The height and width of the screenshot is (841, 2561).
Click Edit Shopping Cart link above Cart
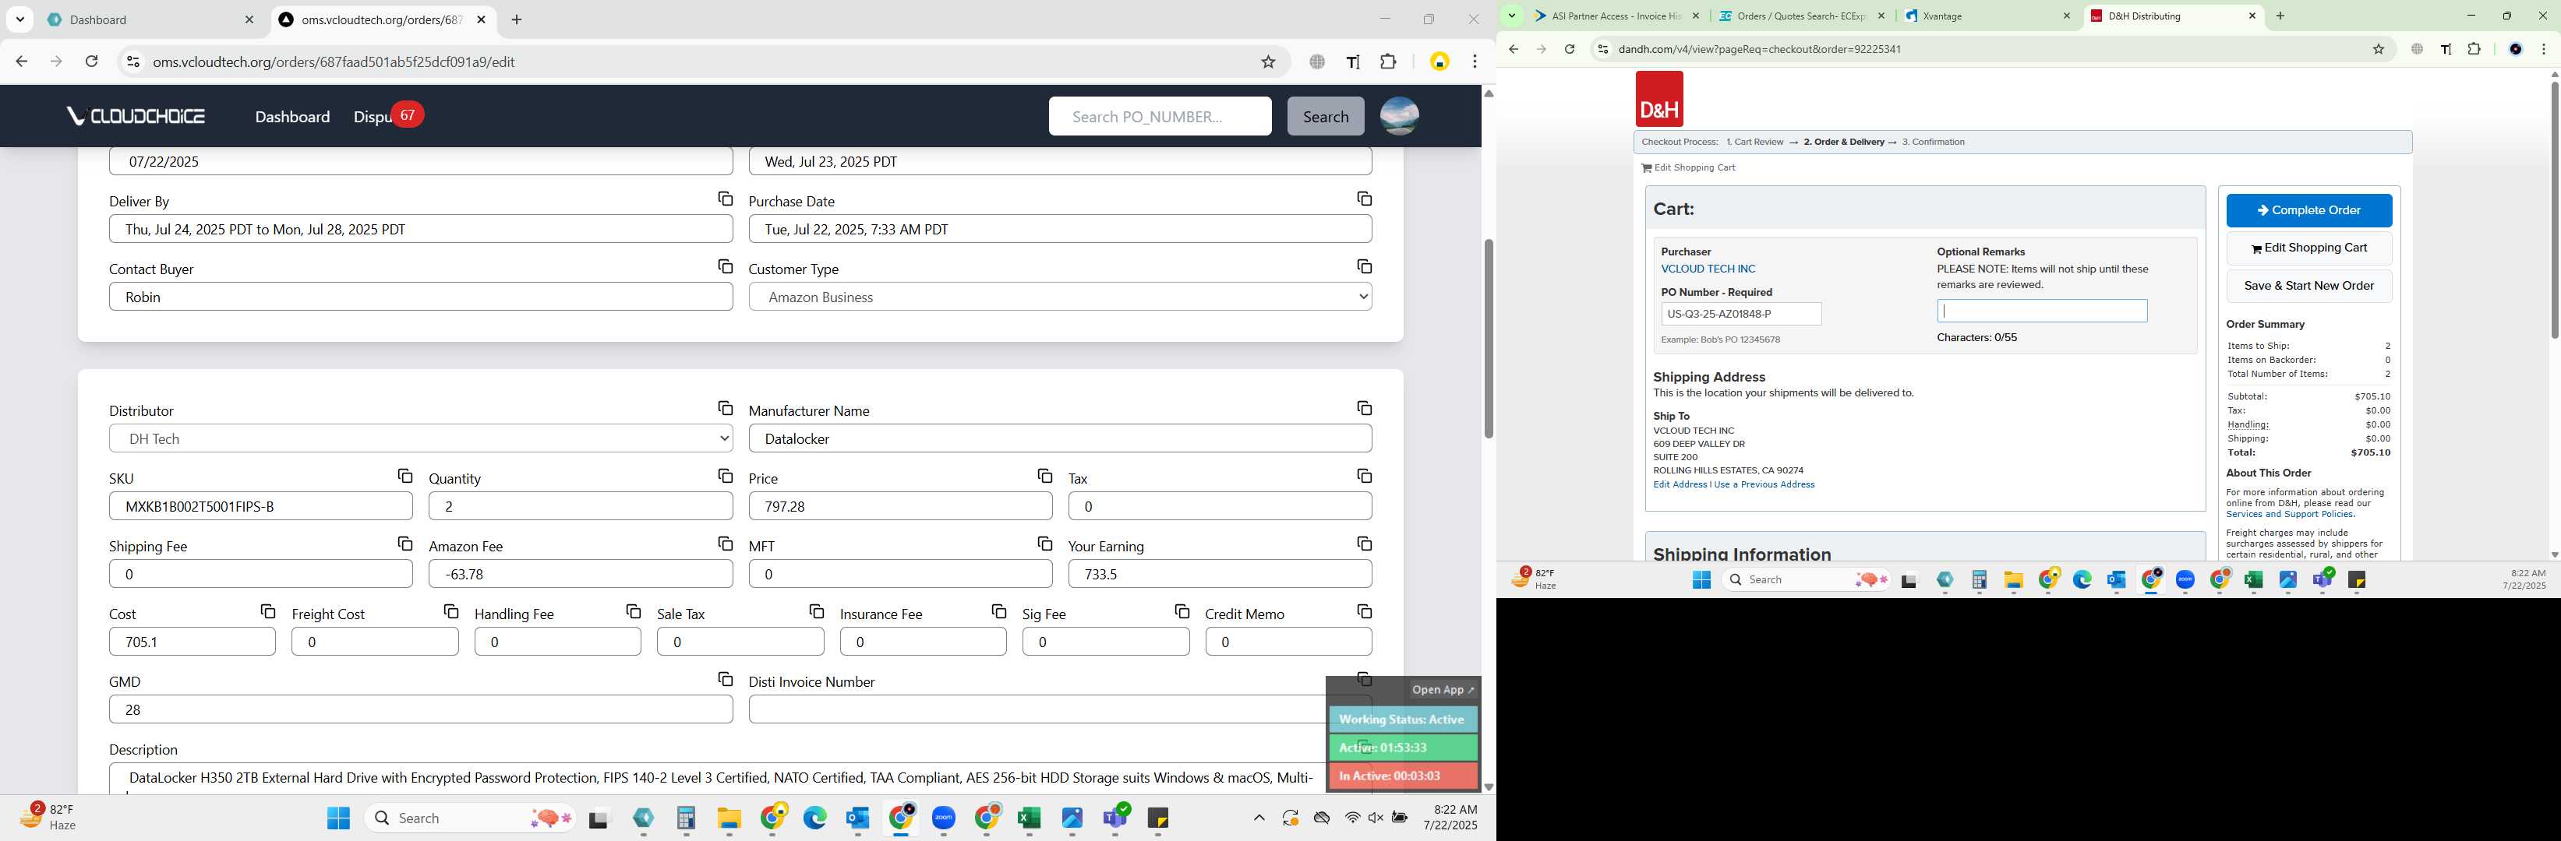(x=1688, y=167)
